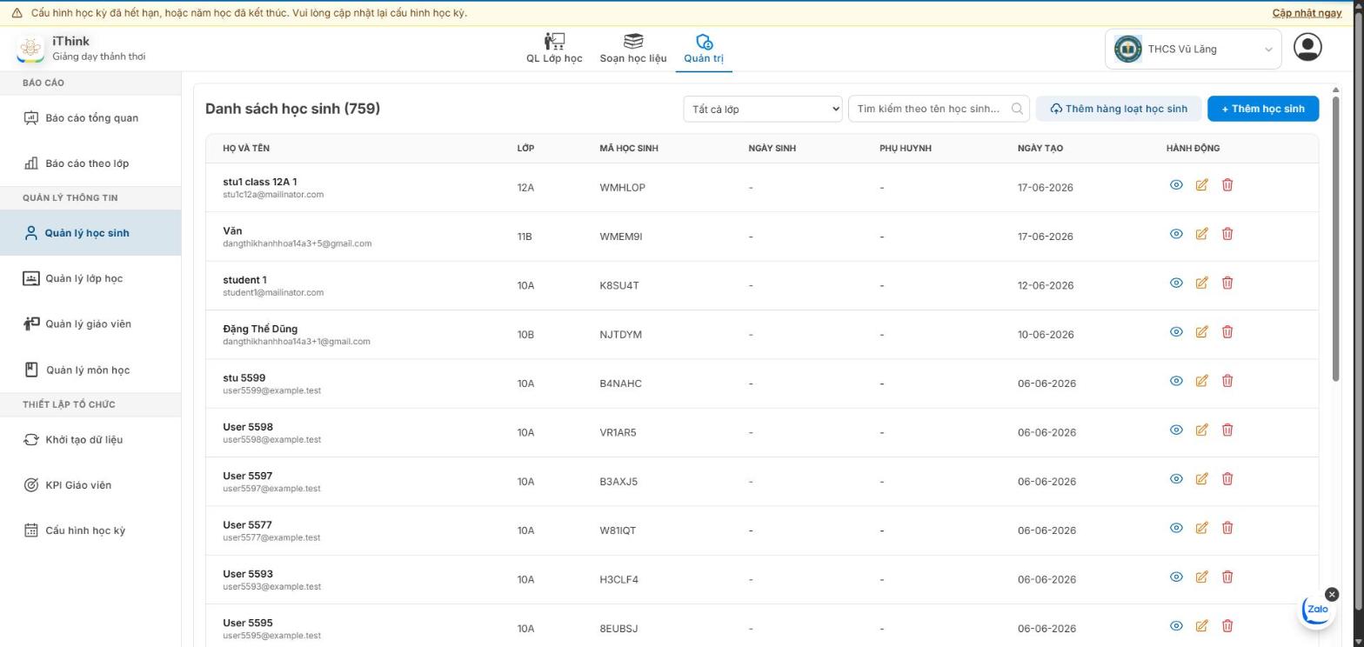This screenshot has height=647, width=1364.
Task: Delete the stu 5599 student row
Action: [x=1227, y=381]
